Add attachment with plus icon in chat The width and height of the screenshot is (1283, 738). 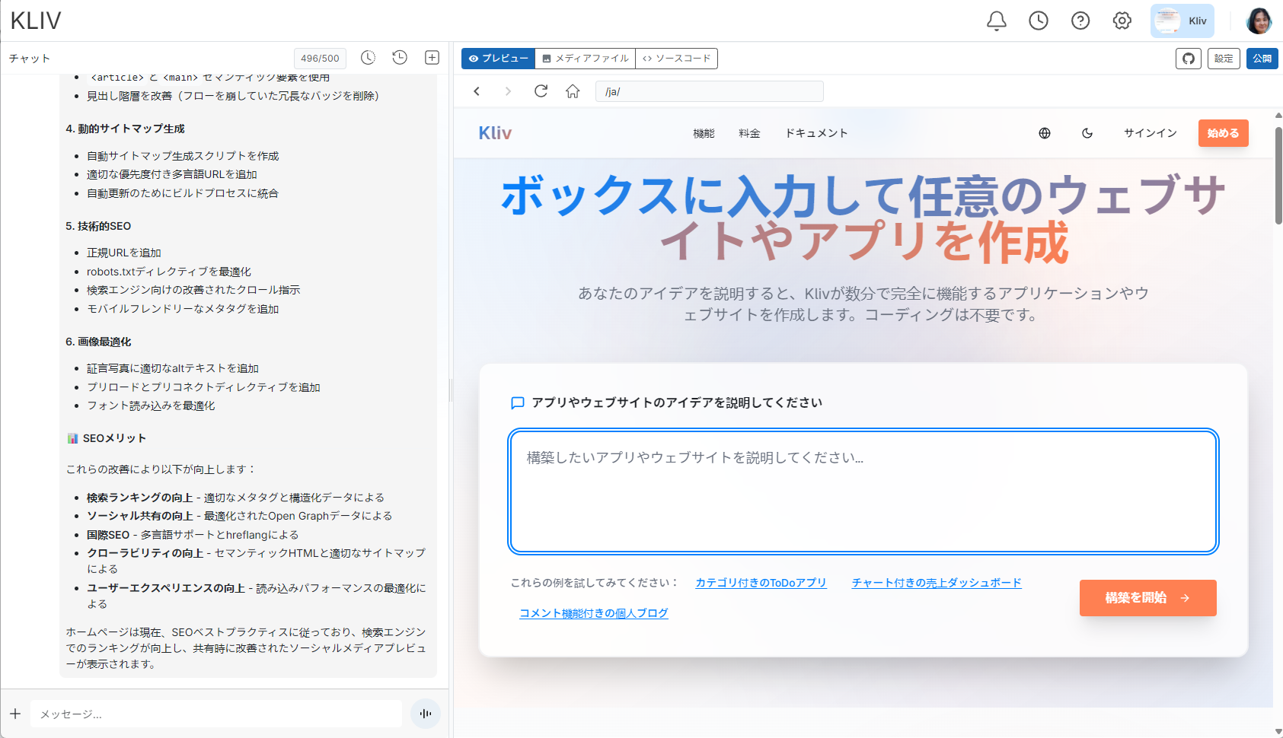coord(15,714)
